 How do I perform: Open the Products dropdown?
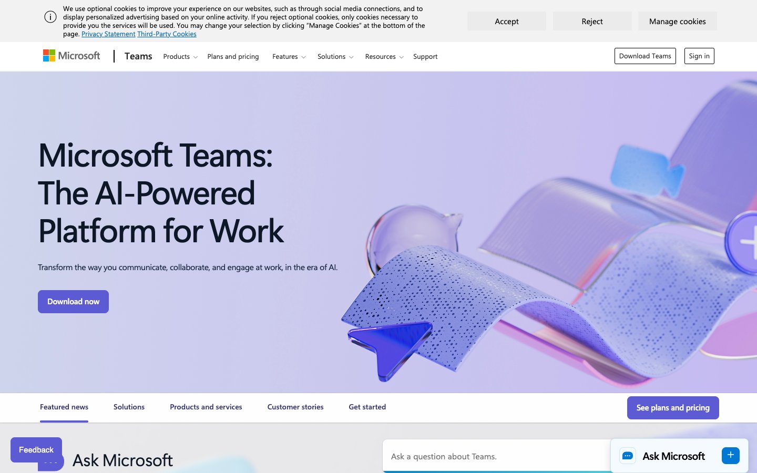point(177,56)
